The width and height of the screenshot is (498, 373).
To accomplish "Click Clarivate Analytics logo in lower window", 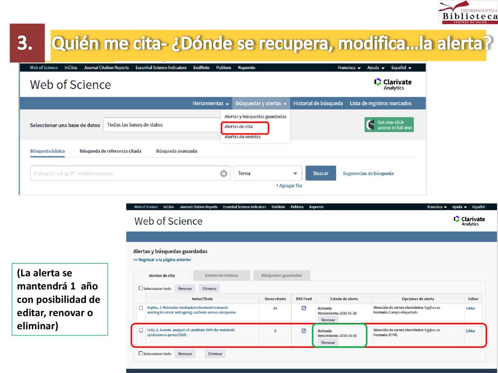I will [469, 221].
